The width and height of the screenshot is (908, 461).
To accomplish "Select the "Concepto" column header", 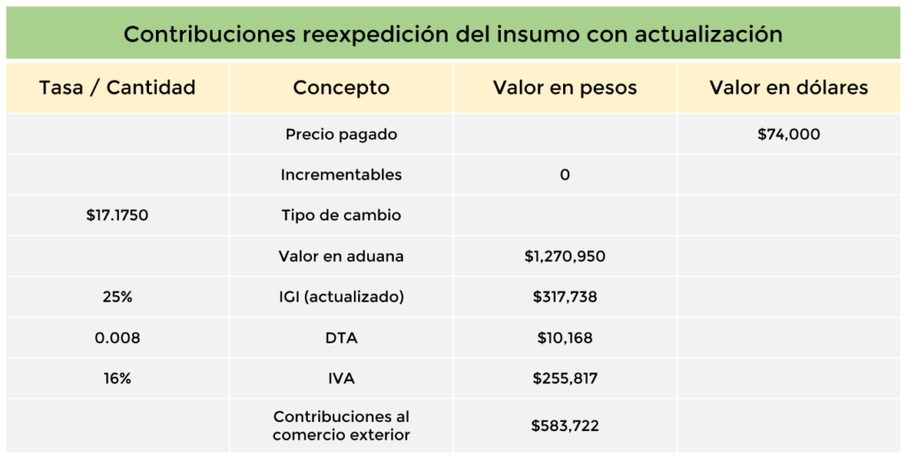I will 341,88.
